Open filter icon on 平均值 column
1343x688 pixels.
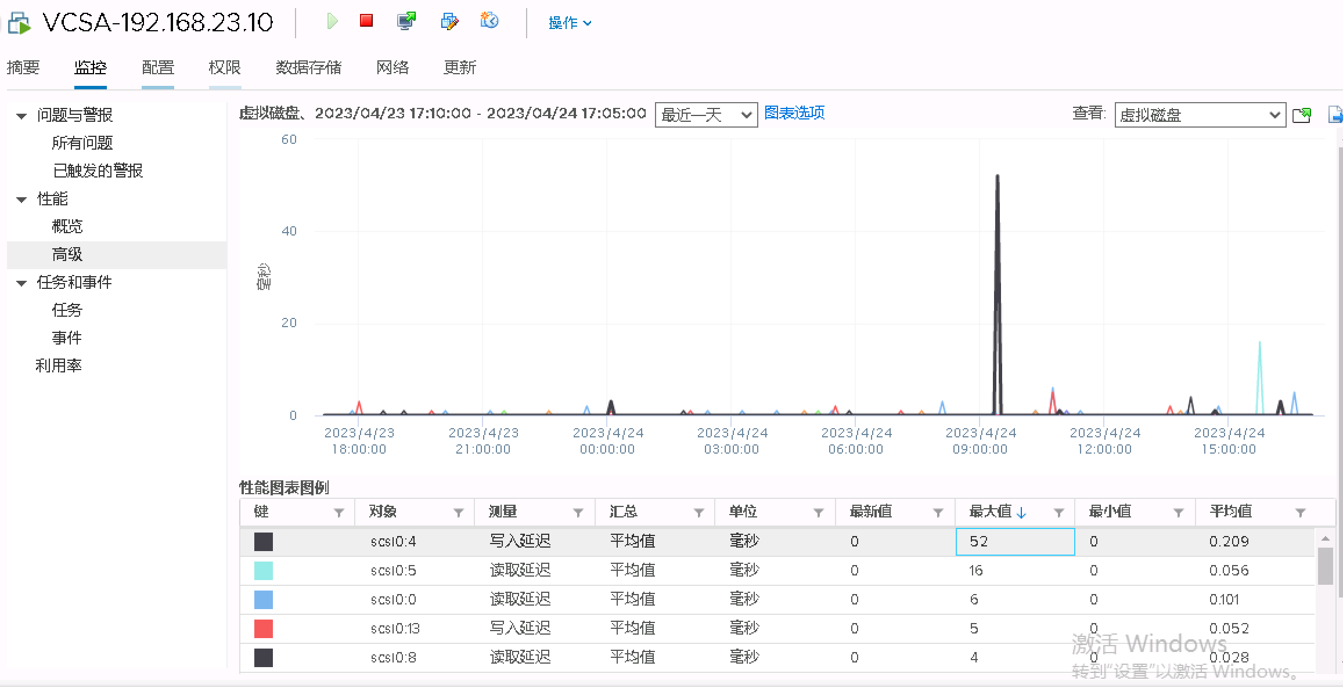(x=1301, y=512)
